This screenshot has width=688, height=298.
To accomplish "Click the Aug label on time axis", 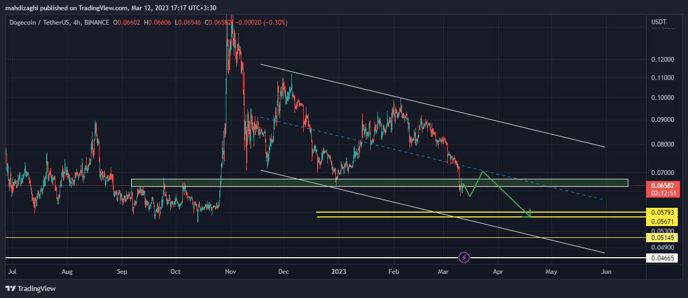I will tap(67, 272).
